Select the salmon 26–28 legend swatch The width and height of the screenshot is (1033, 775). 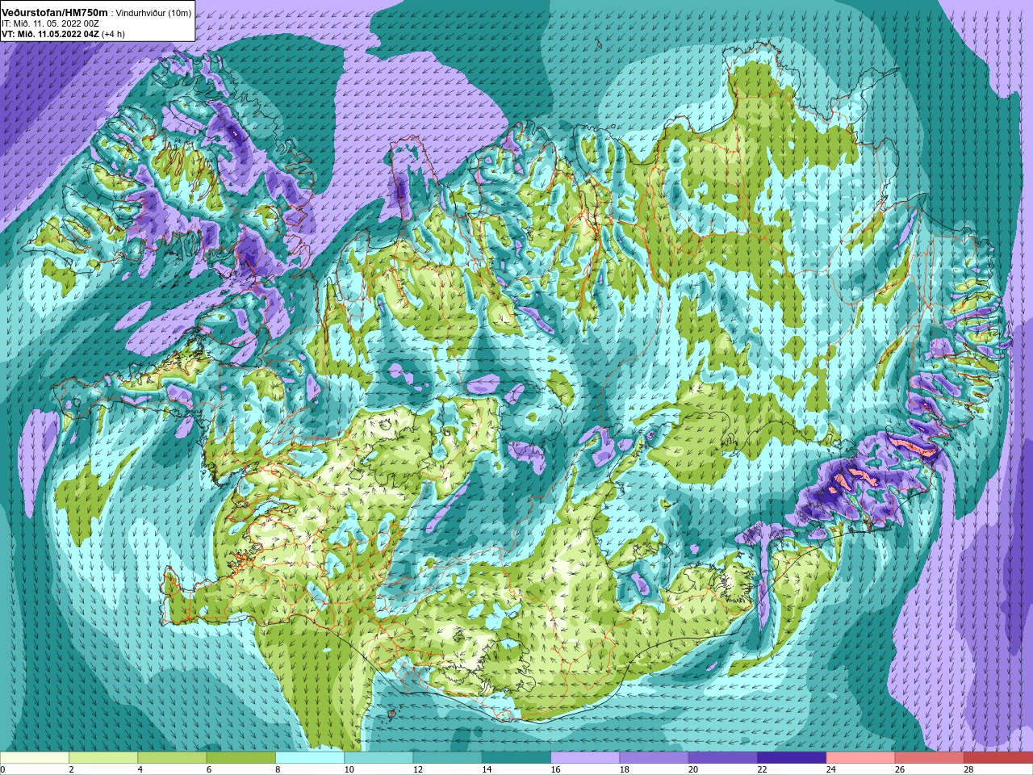pos(930,758)
